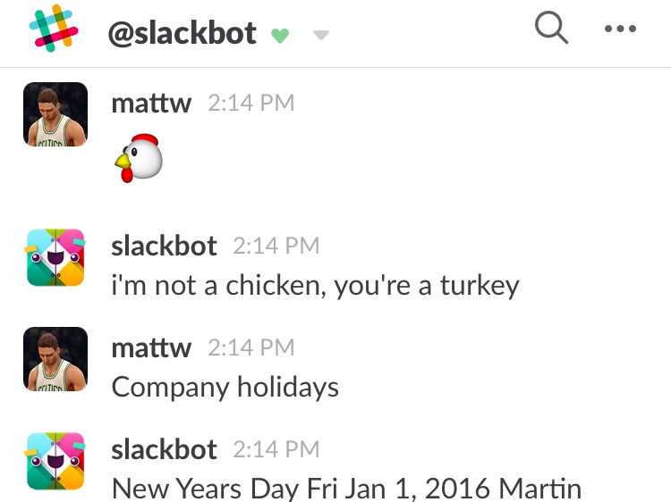Image resolution: width=671 pixels, height=502 pixels.
Task: Click timestamp beside slackbot's turkey reply
Action: click(276, 246)
